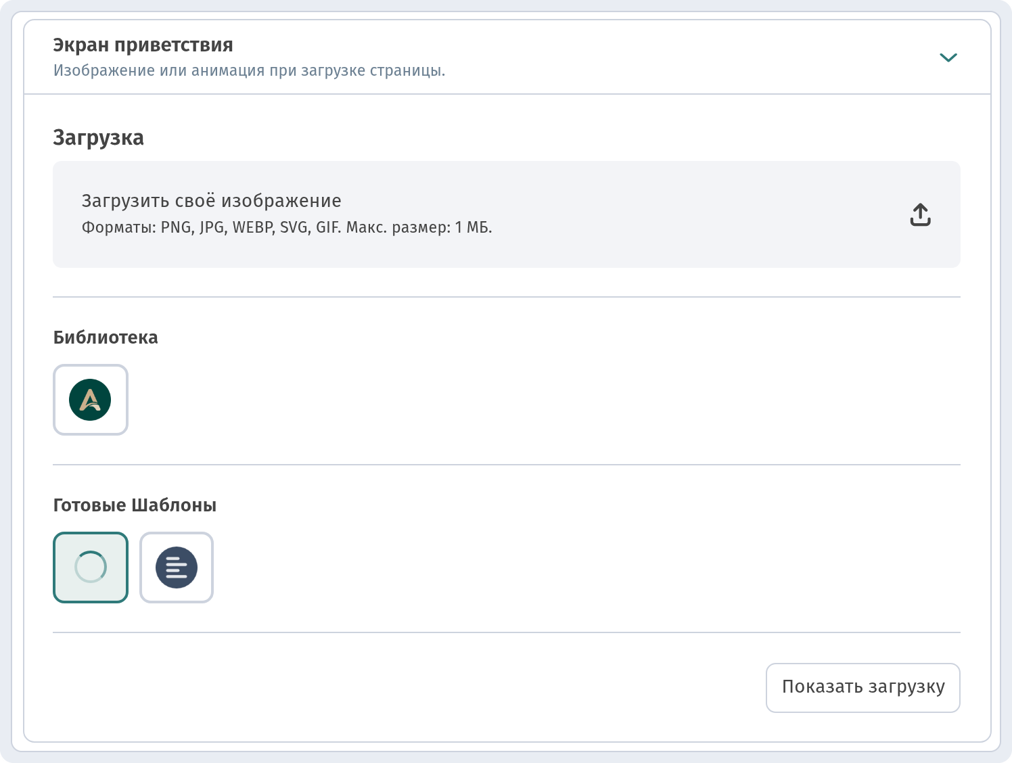Click the highlighted green template tile border
The height and width of the screenshot is (763, 1012).
91,534
